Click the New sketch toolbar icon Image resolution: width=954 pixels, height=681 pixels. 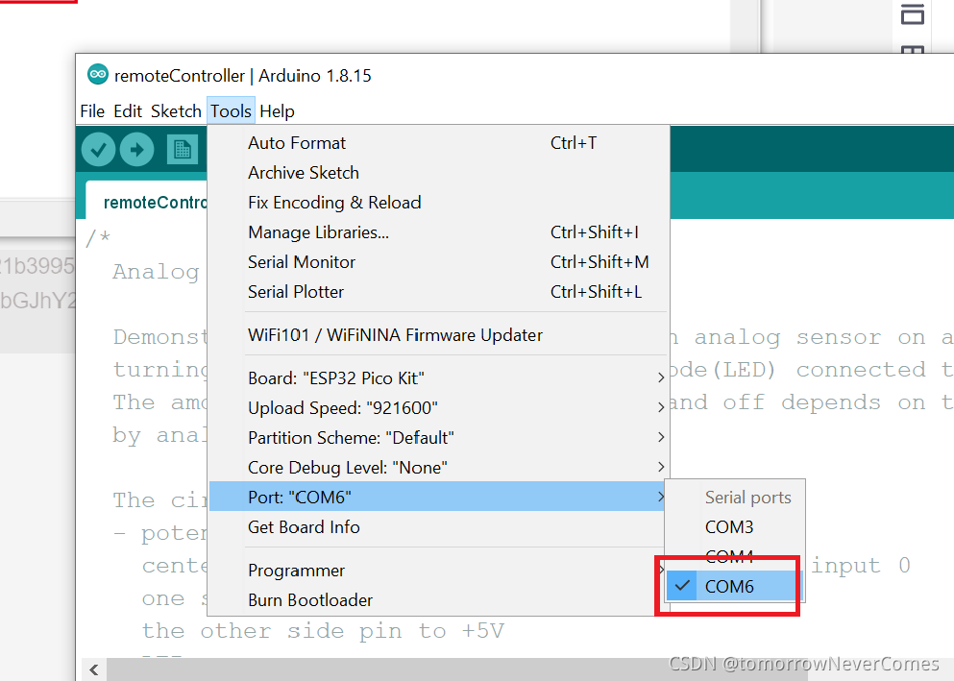[x=183, y=149]
